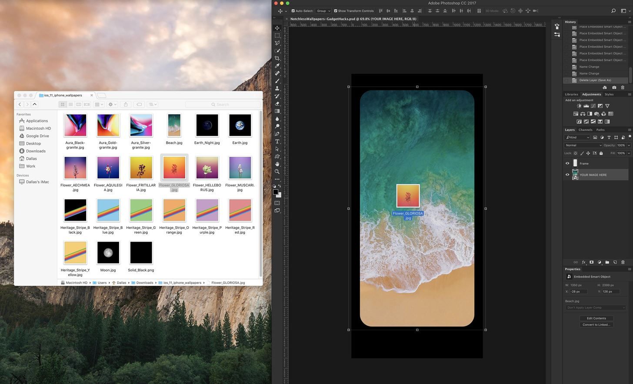
Task: Switch to the Channels tab
Action: click(x=585, y=130)
